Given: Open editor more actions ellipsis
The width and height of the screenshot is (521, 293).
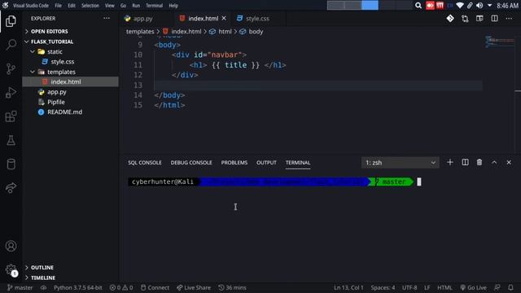Looking at the screenshot, I should (x=509, y=19).
